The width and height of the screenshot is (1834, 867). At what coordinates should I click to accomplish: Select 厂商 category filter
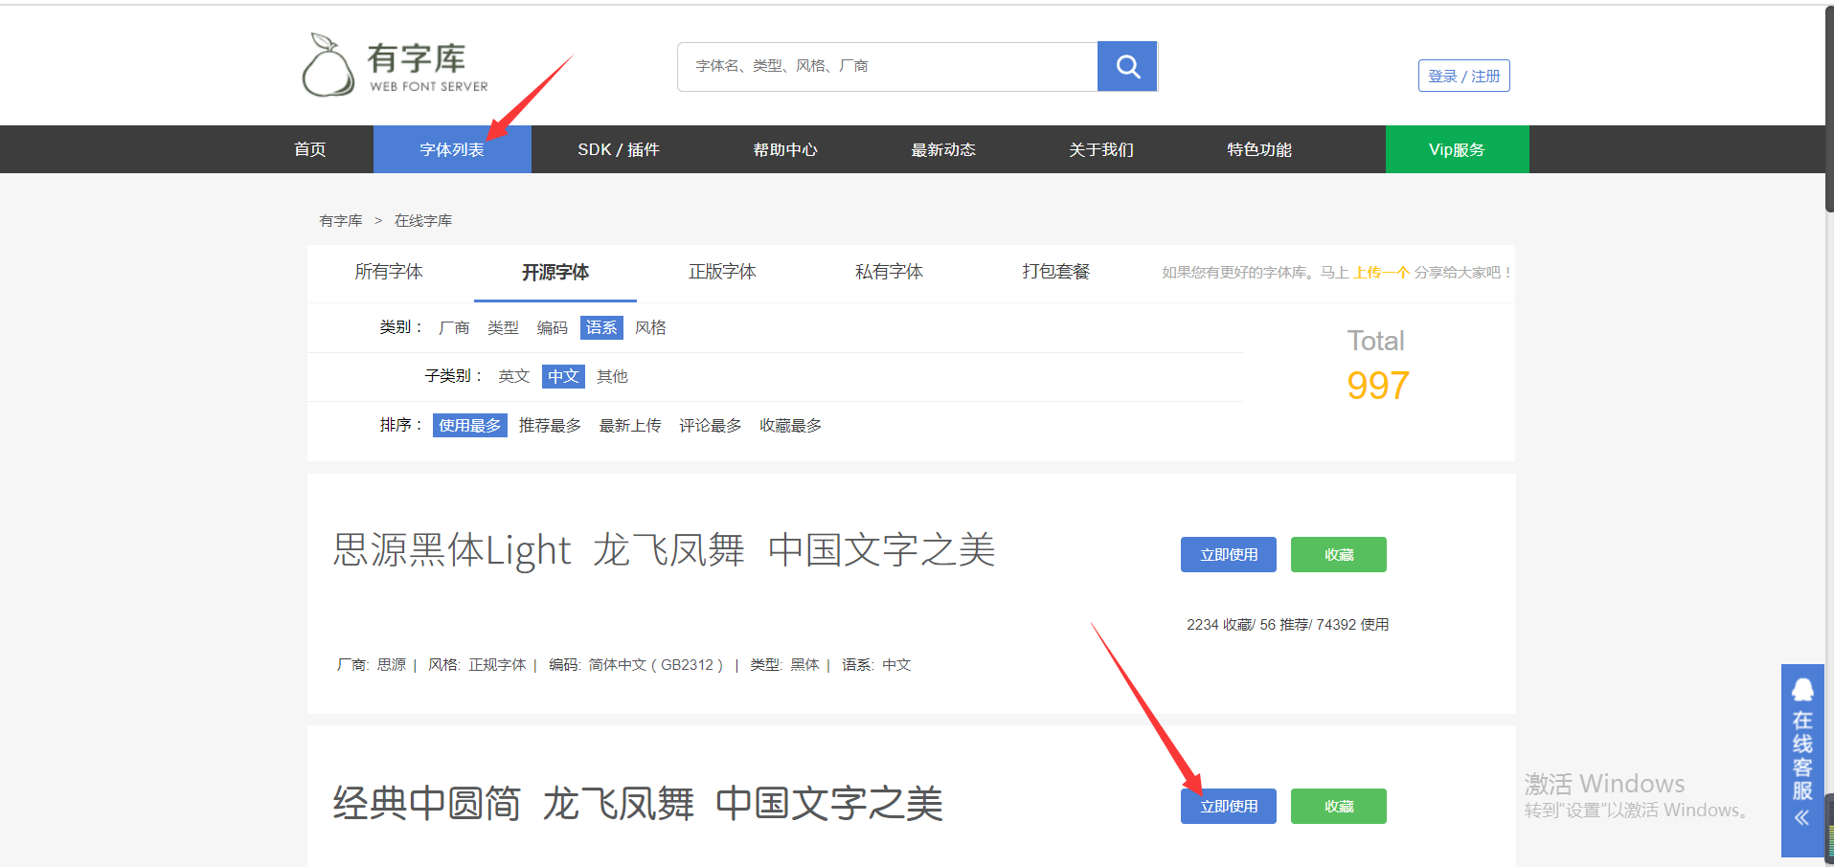pos(454,328)
